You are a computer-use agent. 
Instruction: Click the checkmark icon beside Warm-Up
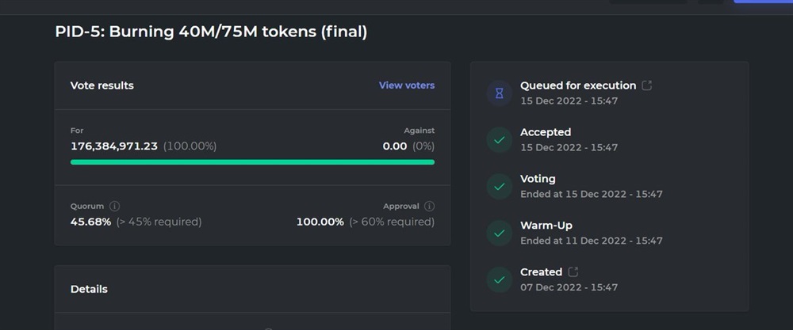499,233
